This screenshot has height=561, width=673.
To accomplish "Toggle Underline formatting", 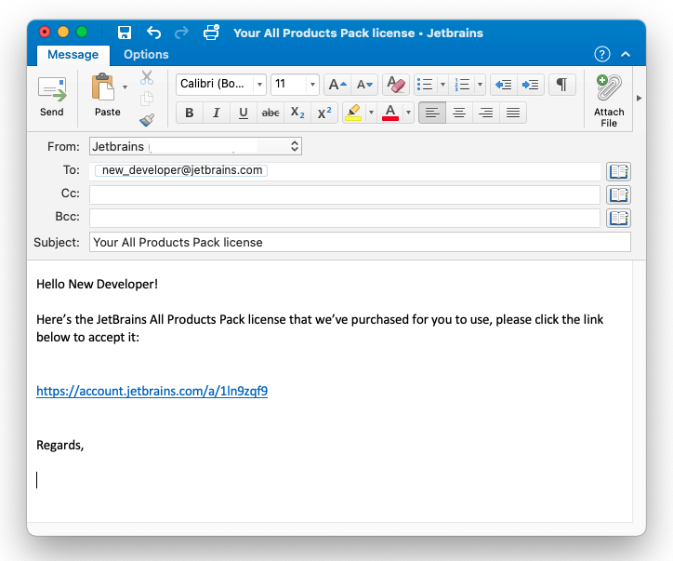I will click(244, 113).
